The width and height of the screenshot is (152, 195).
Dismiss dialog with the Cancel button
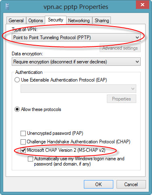pos(131,185)
